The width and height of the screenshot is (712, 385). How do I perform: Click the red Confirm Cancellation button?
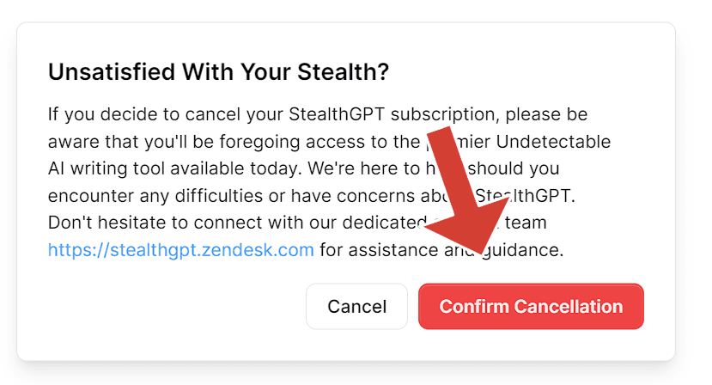(x=531, y=307)
